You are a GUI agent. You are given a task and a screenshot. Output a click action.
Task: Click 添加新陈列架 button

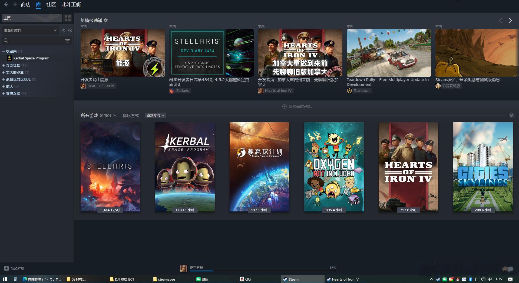tap(297, 106)
